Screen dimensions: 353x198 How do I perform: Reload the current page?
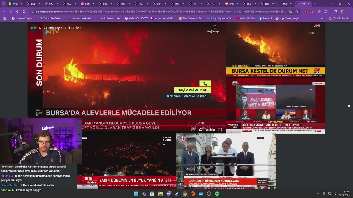pos(17,12)
